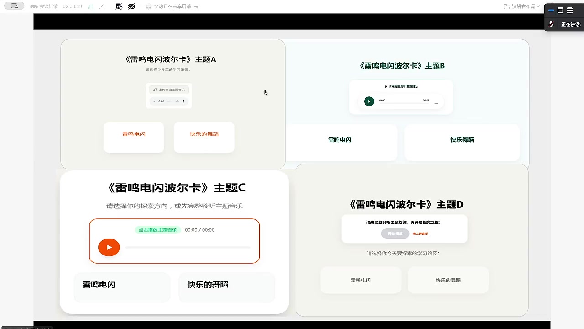Click the crossed-out recording icon
The width and height of the screenshot is (584, 329).
[x=119, y=6]
